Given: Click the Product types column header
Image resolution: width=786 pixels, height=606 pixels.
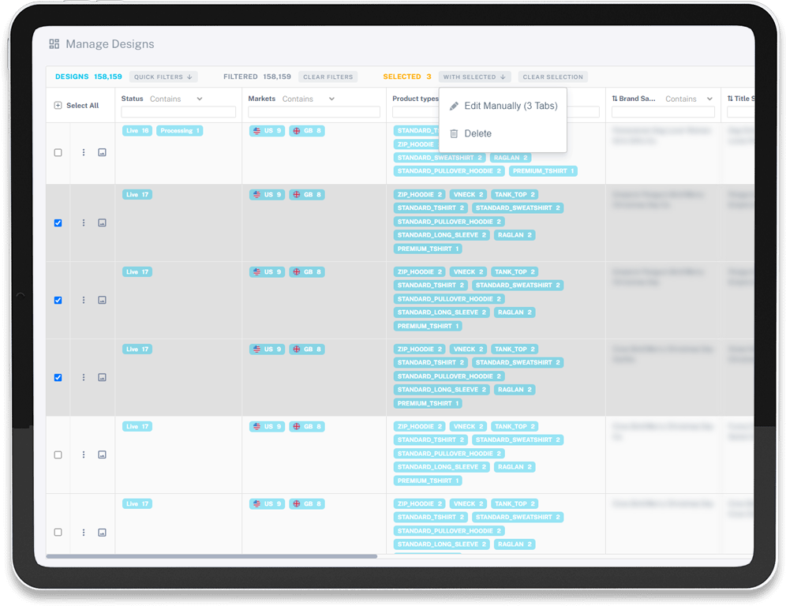Looking at the screenshot, I should click(415, 99).
